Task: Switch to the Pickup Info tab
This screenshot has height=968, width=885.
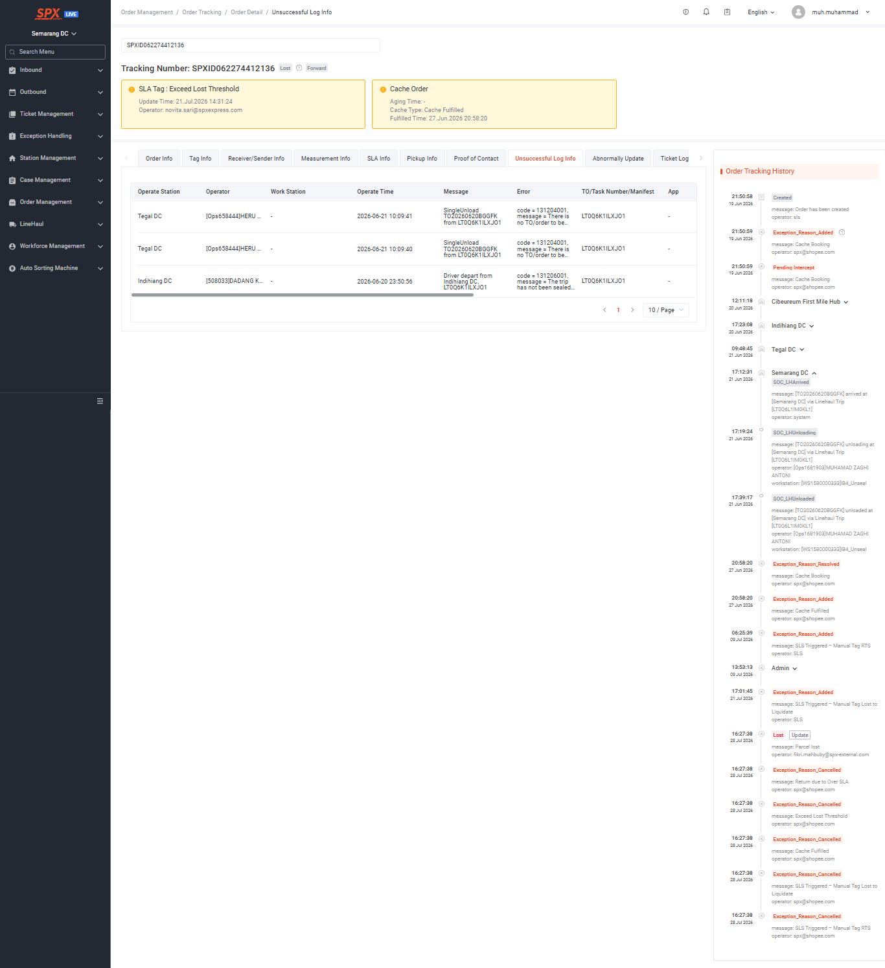Action: pos(422,159)
